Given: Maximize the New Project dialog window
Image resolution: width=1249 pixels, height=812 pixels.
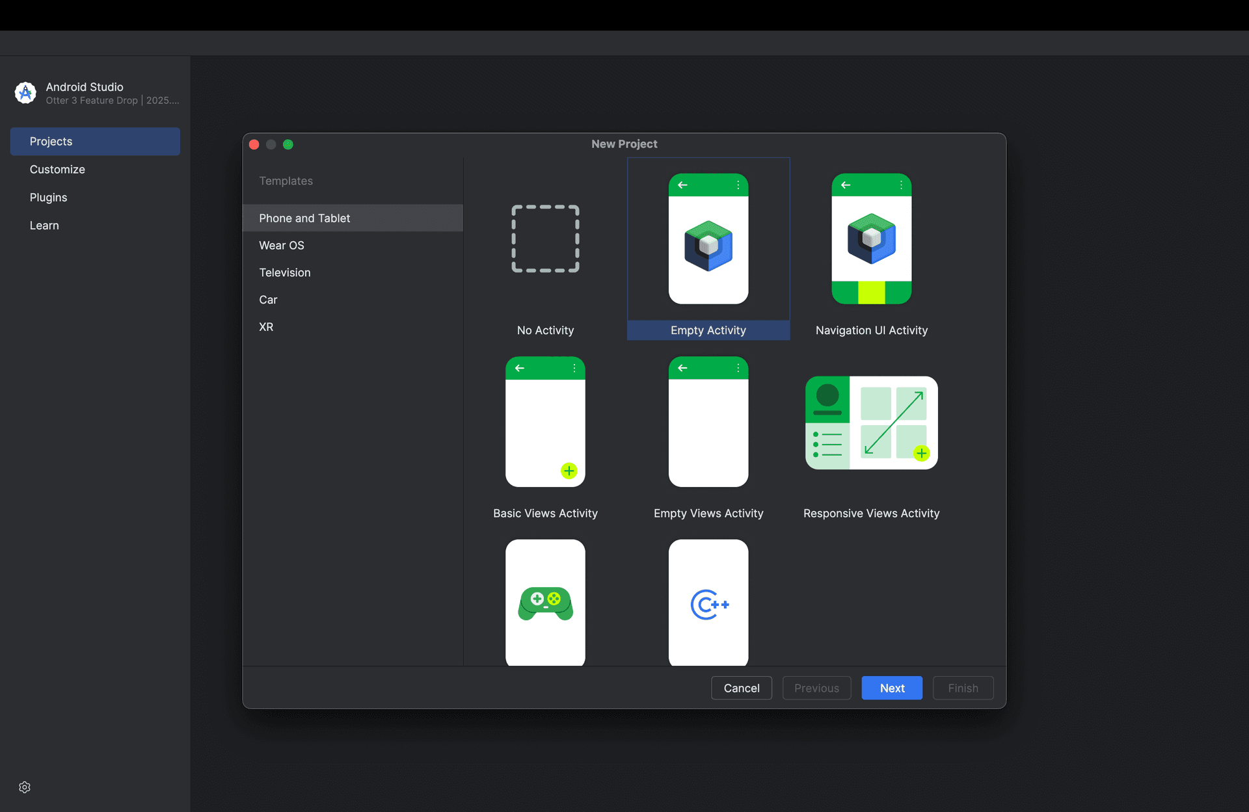Looking at the screenshot, I should [288, 144].
